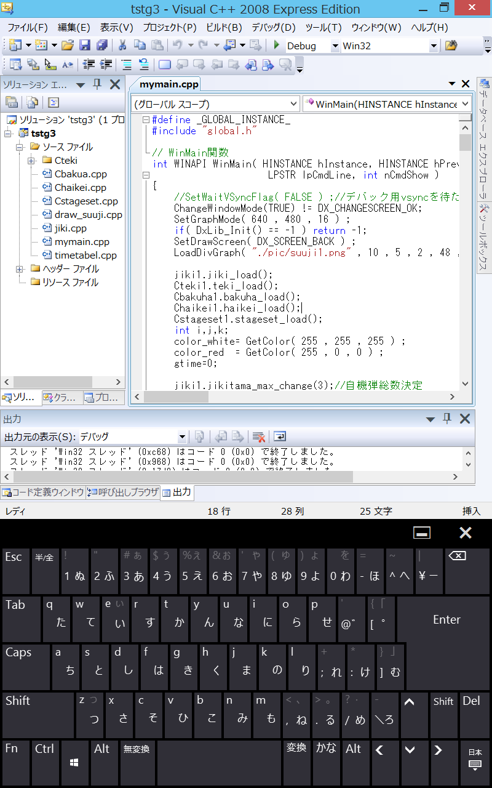
Task: Uncomment selected lines icon
Action: tap(143, 64)
